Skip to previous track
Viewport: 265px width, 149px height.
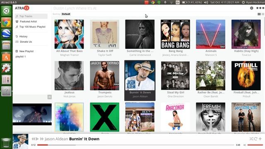coord(33,139)
